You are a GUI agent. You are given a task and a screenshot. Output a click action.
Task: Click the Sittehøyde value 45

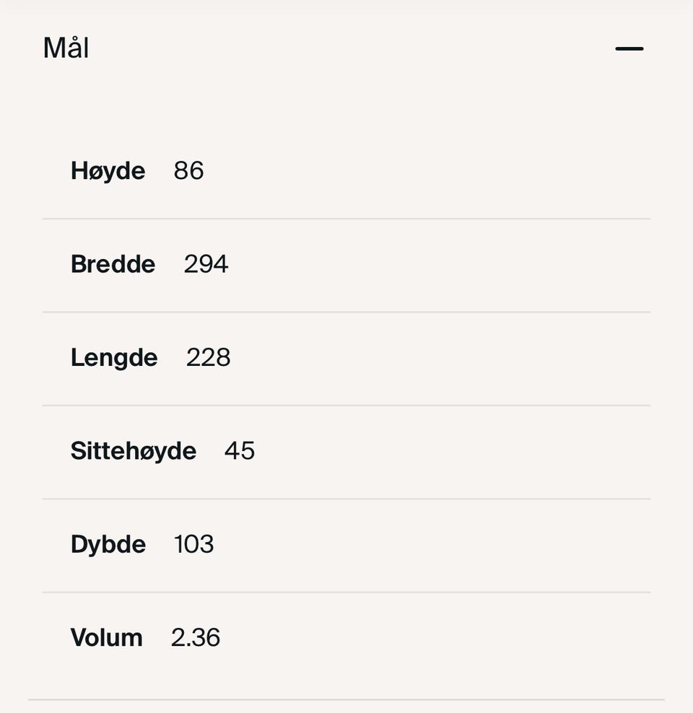(x=240, y=451)
